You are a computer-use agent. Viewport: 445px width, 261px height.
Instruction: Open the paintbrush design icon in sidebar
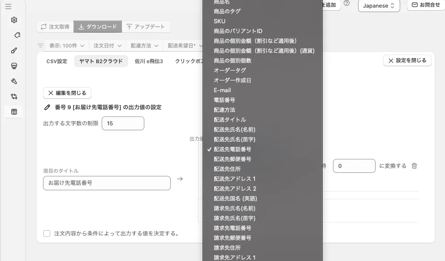14,51
